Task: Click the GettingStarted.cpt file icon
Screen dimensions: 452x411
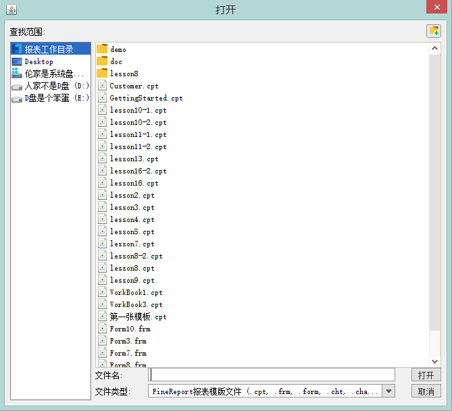Action: click(x=102, y=98)
